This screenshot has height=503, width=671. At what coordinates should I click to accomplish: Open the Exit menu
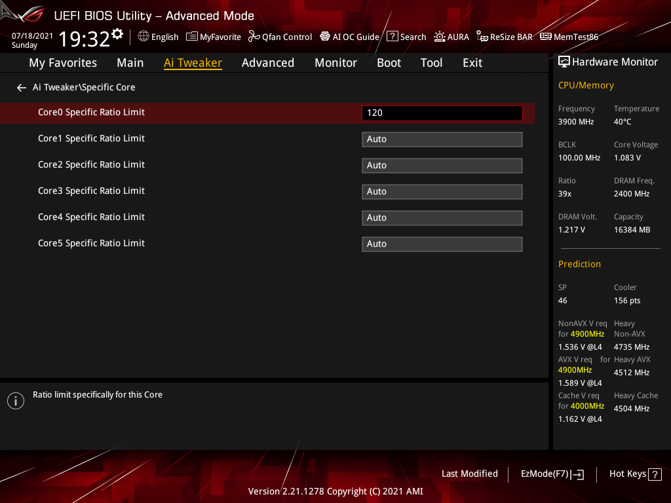[x=472, y=63]
